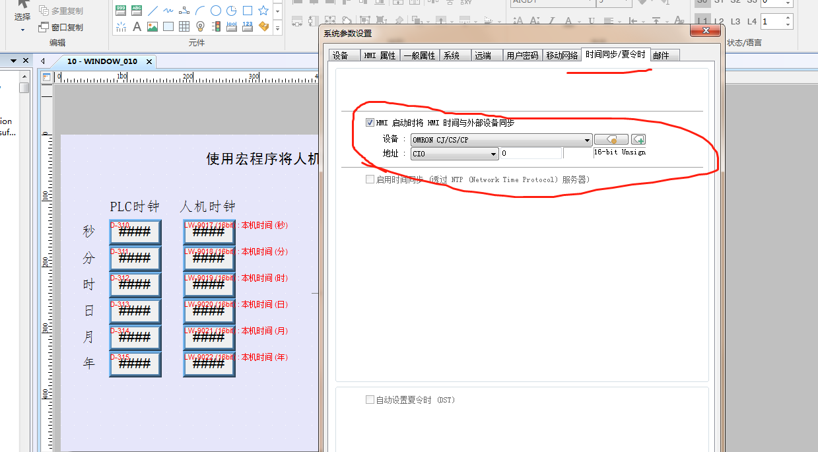Click the 窗口复制 button

click(x=61, y=28)
